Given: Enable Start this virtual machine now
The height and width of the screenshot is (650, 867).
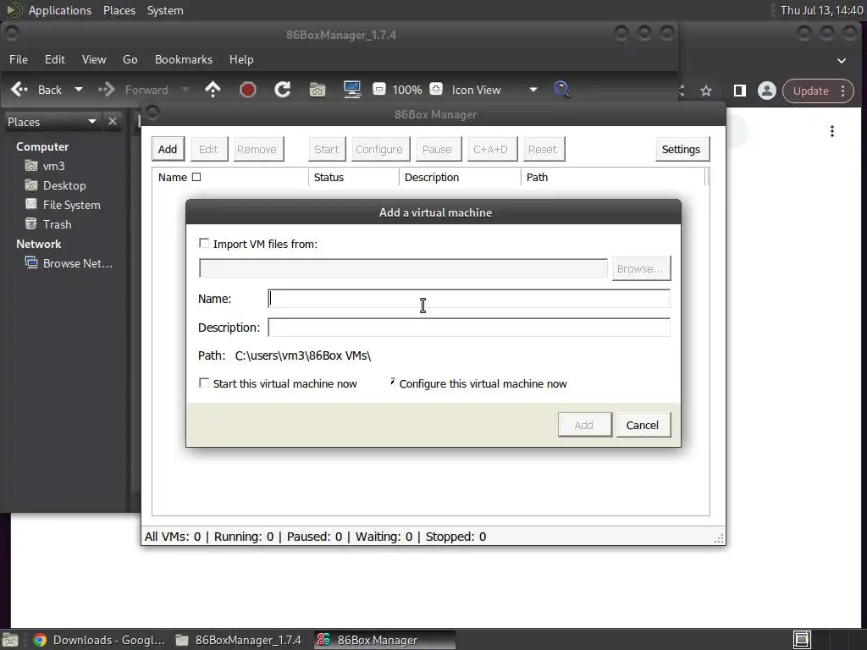Looking at the screenshot, I should (x=204, y=383).
